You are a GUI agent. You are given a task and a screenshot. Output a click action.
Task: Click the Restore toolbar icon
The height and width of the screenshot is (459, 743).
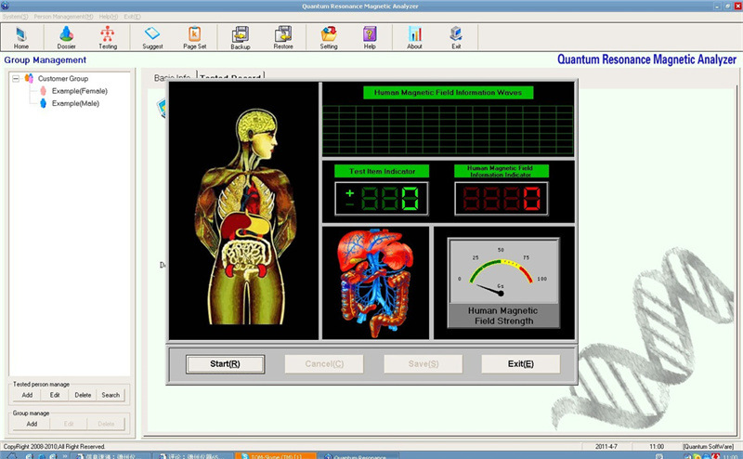point(283,35)
